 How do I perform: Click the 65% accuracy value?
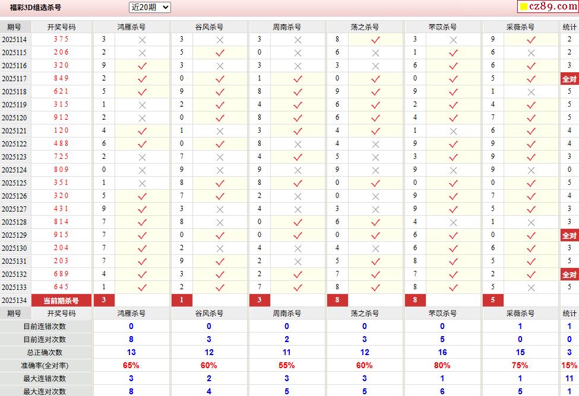pyautogui.click(x=131, y=365)
